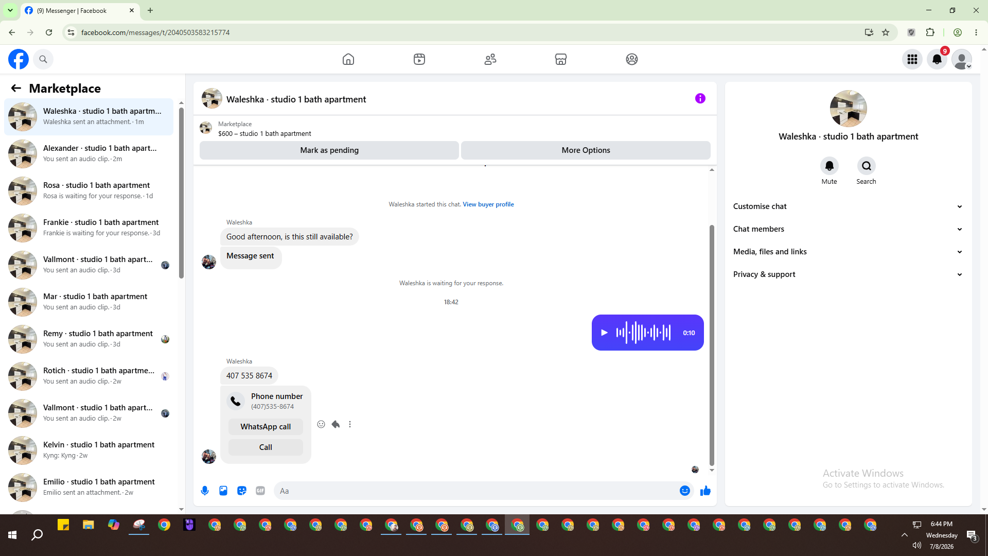The image size is (988, 556).
Task: Open Rotich studio apartment conversation
Action: click(89, 376)
